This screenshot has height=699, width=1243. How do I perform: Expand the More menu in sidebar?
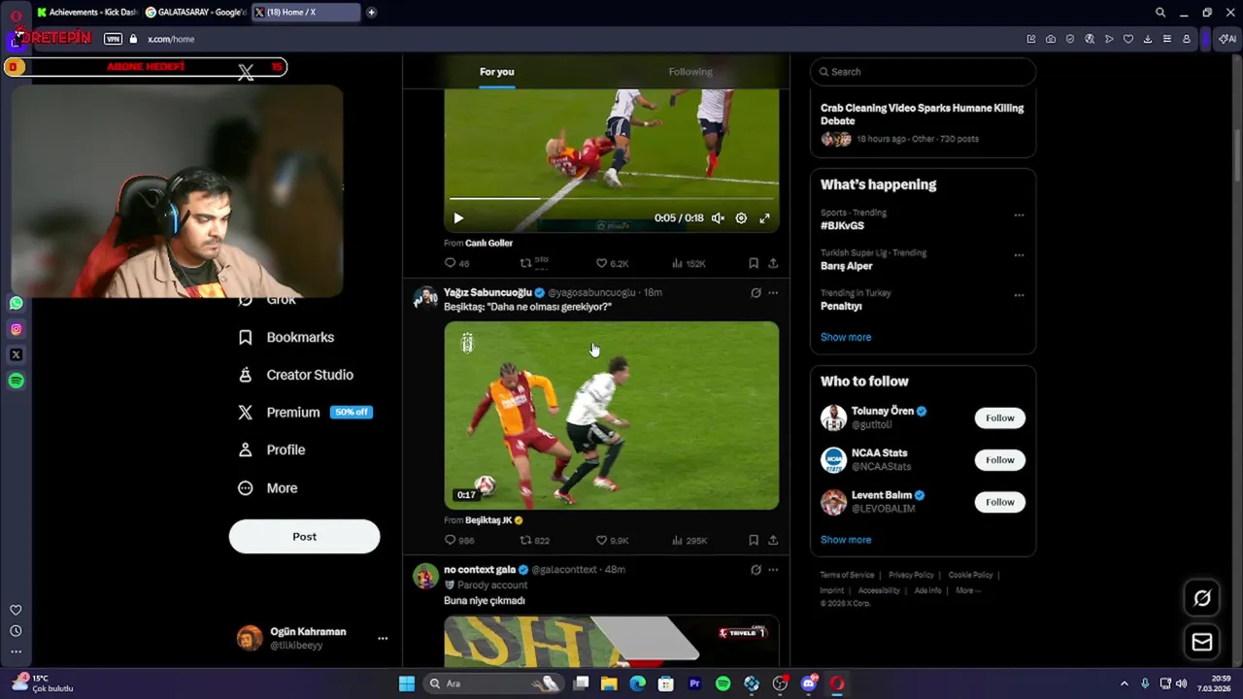268,488
